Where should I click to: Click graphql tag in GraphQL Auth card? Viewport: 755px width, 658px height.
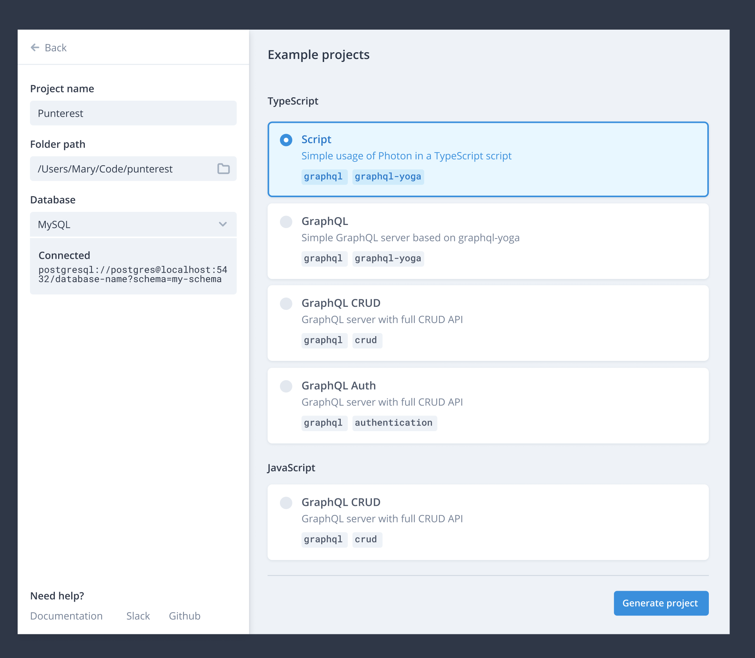coord(324,423)
